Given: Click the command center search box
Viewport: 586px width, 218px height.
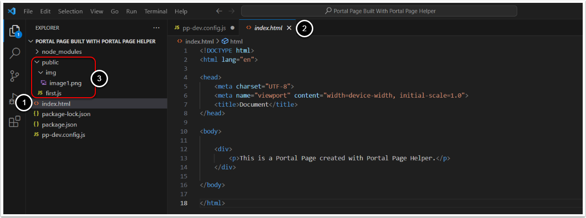Looking at the screenshot, I should point(379,11).
